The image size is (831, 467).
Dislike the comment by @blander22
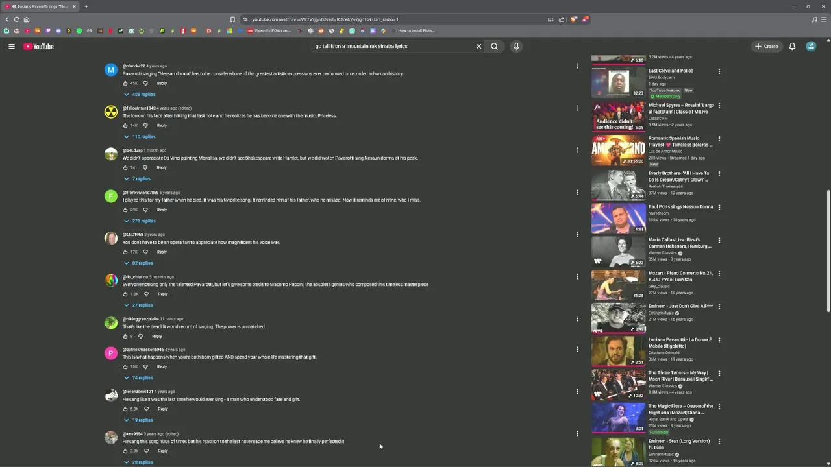[x=145, y=83]
